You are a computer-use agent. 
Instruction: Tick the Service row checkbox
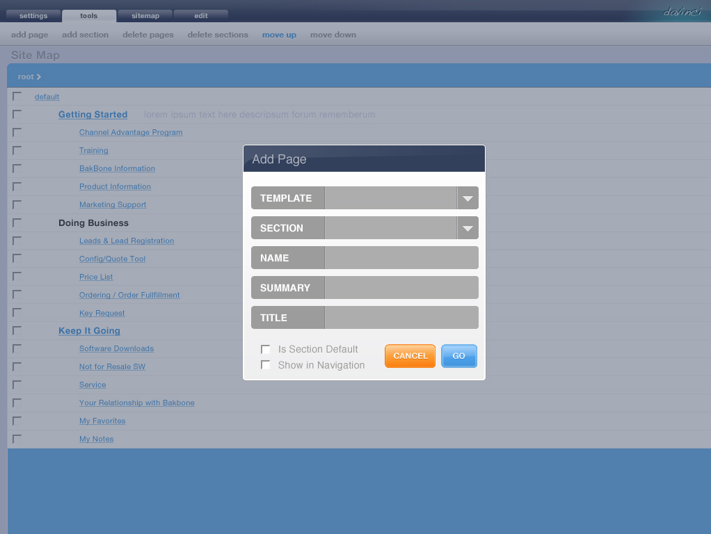point(17,385)
